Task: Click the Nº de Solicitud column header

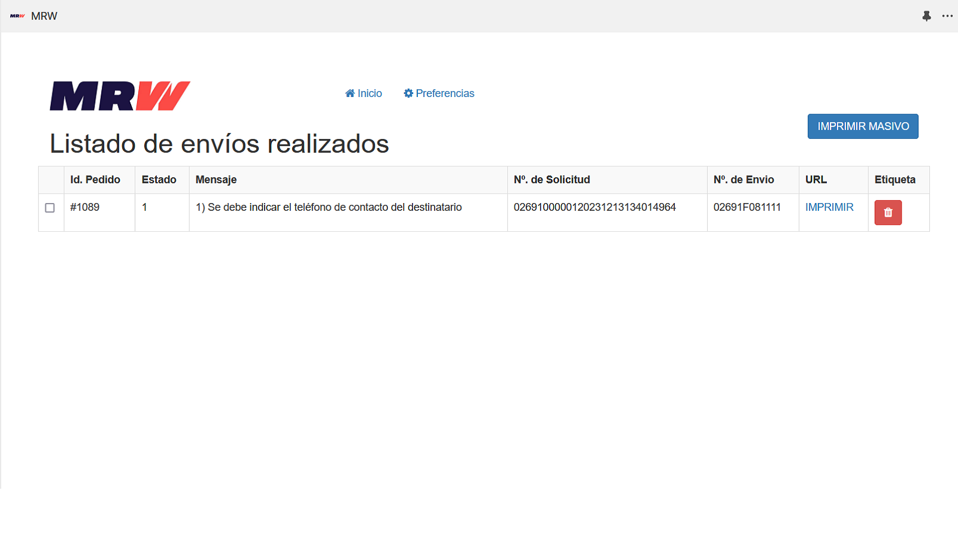Action: click(x=552, y=180)
